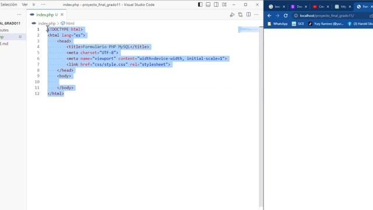373x210 pixels.
Task: Toggle primary side bar layout icon
Action: point(200,5)
